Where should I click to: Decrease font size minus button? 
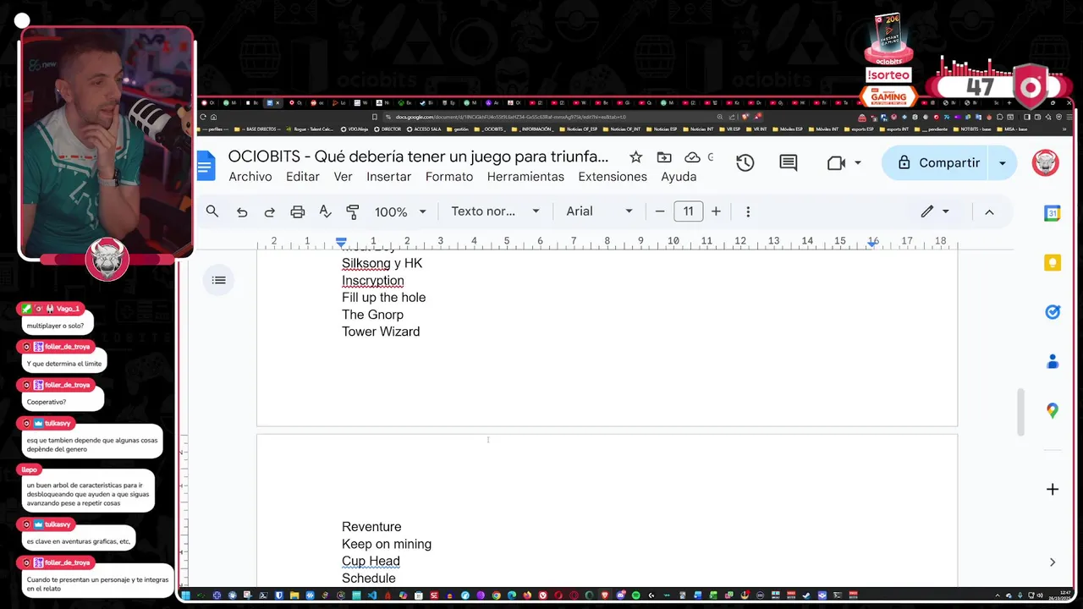[660, 211]
